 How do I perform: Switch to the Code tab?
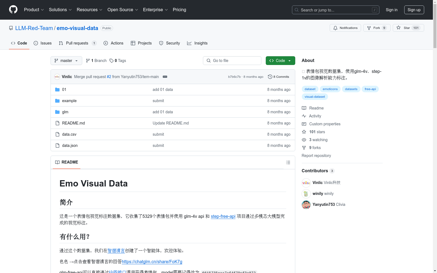click(19, 43)
